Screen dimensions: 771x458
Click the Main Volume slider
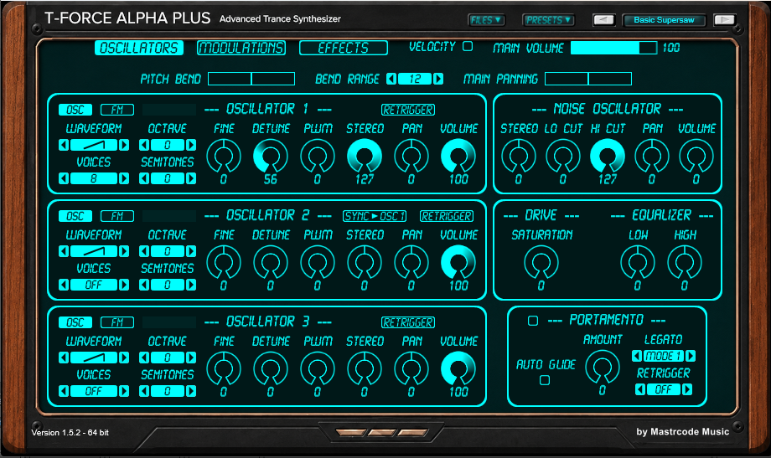[613, 48]
